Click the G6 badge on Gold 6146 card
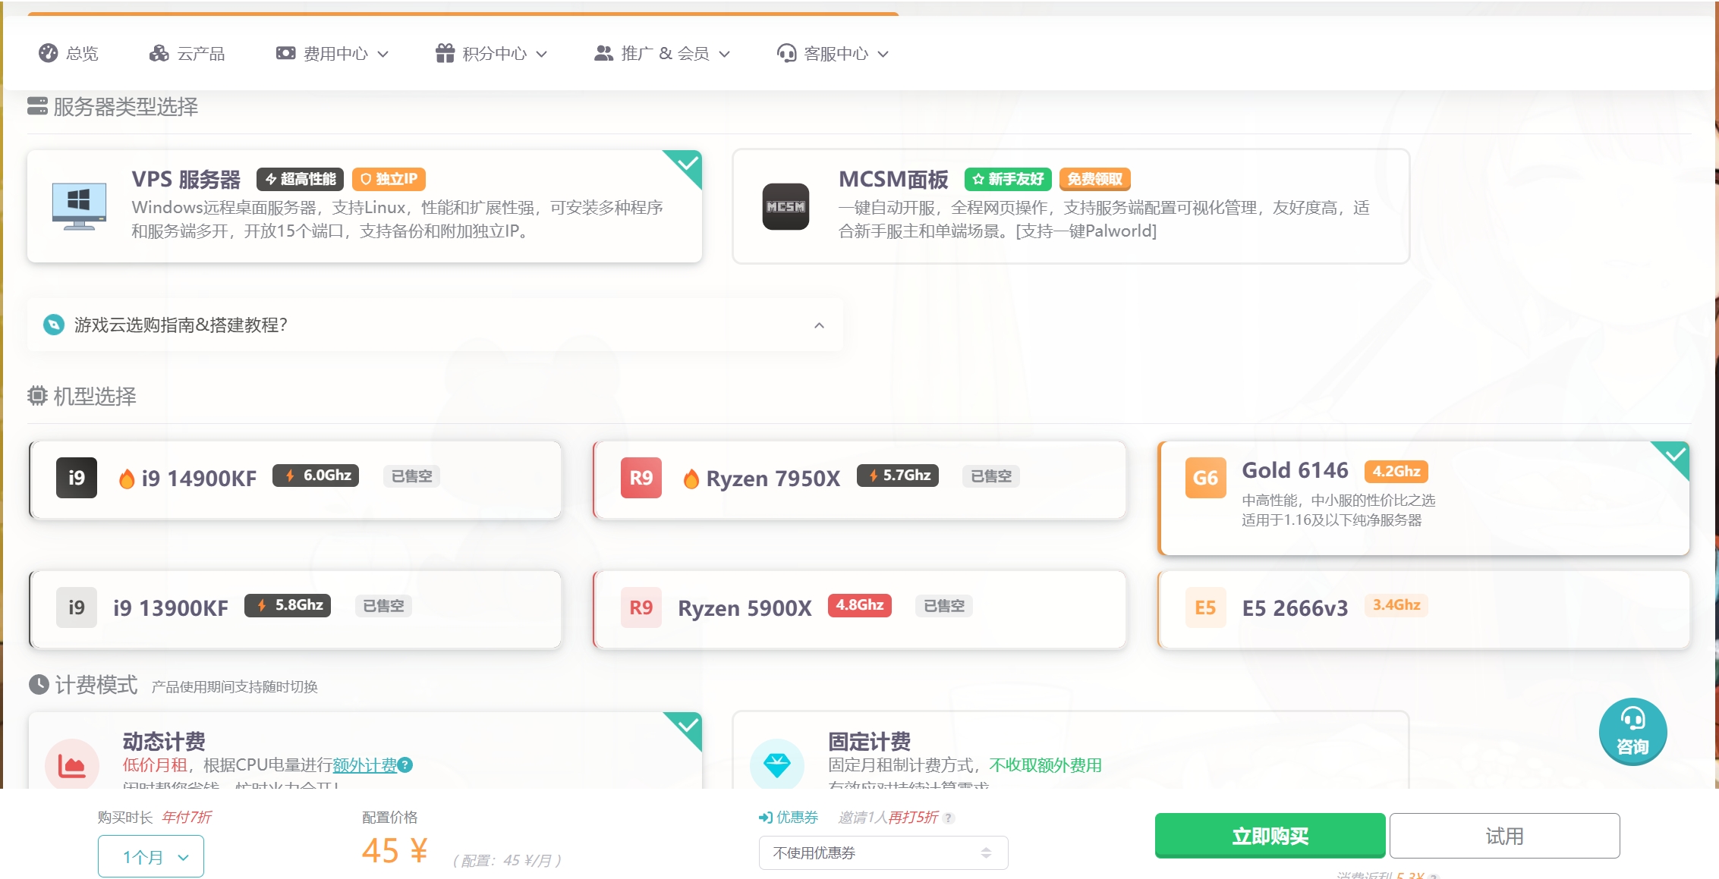The image size is (1719, 879). [1205, 479]
